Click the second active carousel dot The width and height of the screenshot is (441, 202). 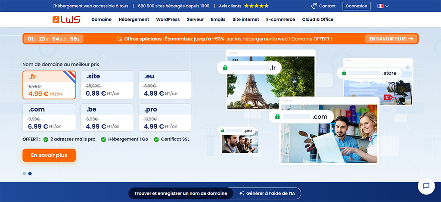click(30, 174)
